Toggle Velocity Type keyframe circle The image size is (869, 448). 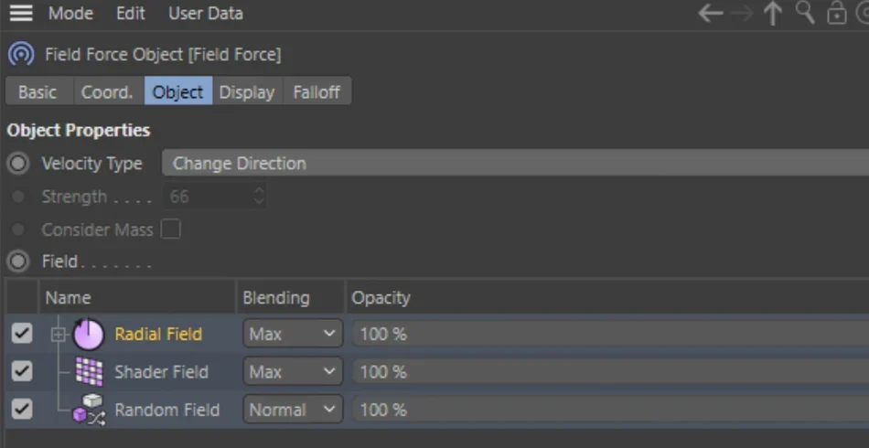pyautogui.click(x=18, y=164)
